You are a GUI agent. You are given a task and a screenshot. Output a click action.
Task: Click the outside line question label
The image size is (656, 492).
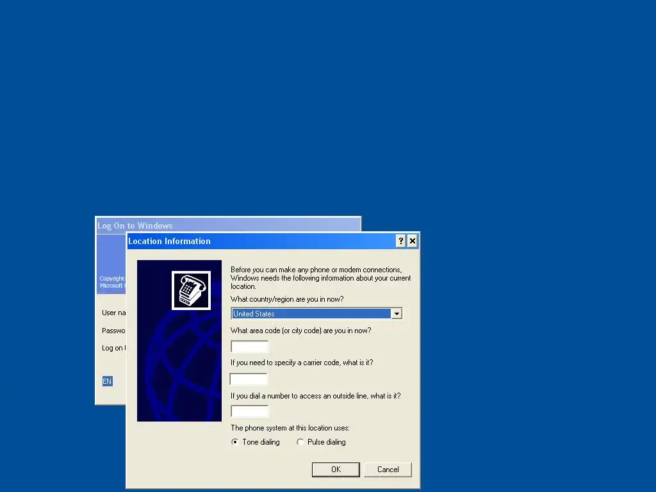click(315, 396)
